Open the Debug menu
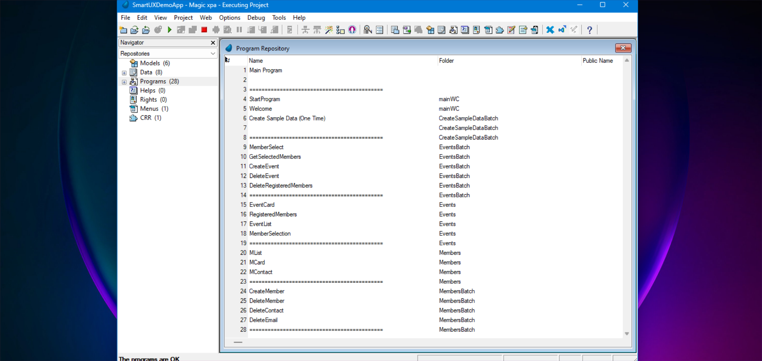This screenshot has height=361, width=762. pyautogui.click(x=256, y=17)
